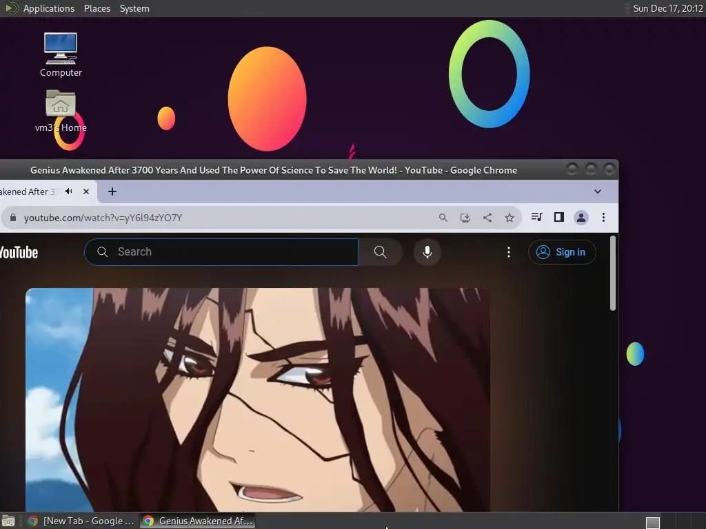Screen dimensions: 706x529
Task: Switch to New Tab Chrome taskbar window
Action: [81, 521]
